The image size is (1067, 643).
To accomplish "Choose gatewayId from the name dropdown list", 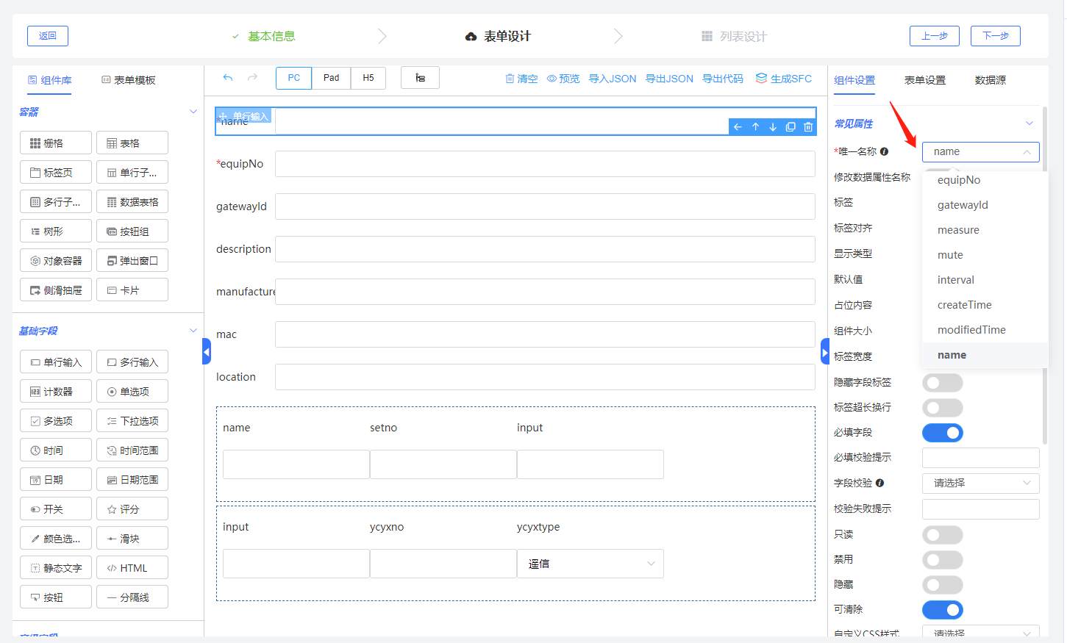I will tap(963, 205).
